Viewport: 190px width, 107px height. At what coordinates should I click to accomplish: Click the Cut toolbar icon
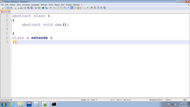[x=25, y=8]
